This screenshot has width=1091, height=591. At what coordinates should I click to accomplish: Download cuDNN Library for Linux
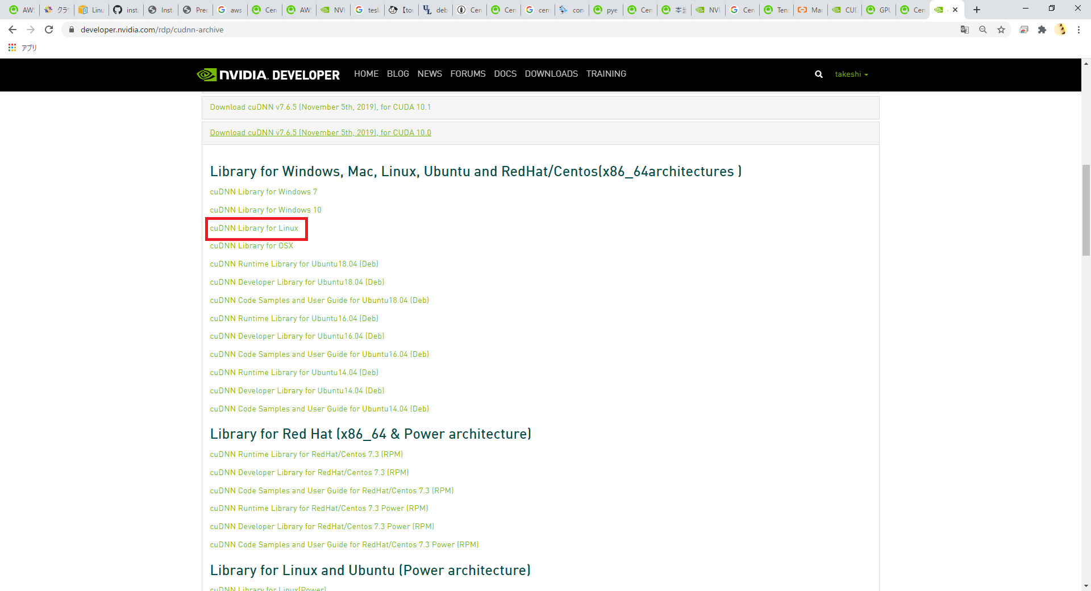point(254,228)
